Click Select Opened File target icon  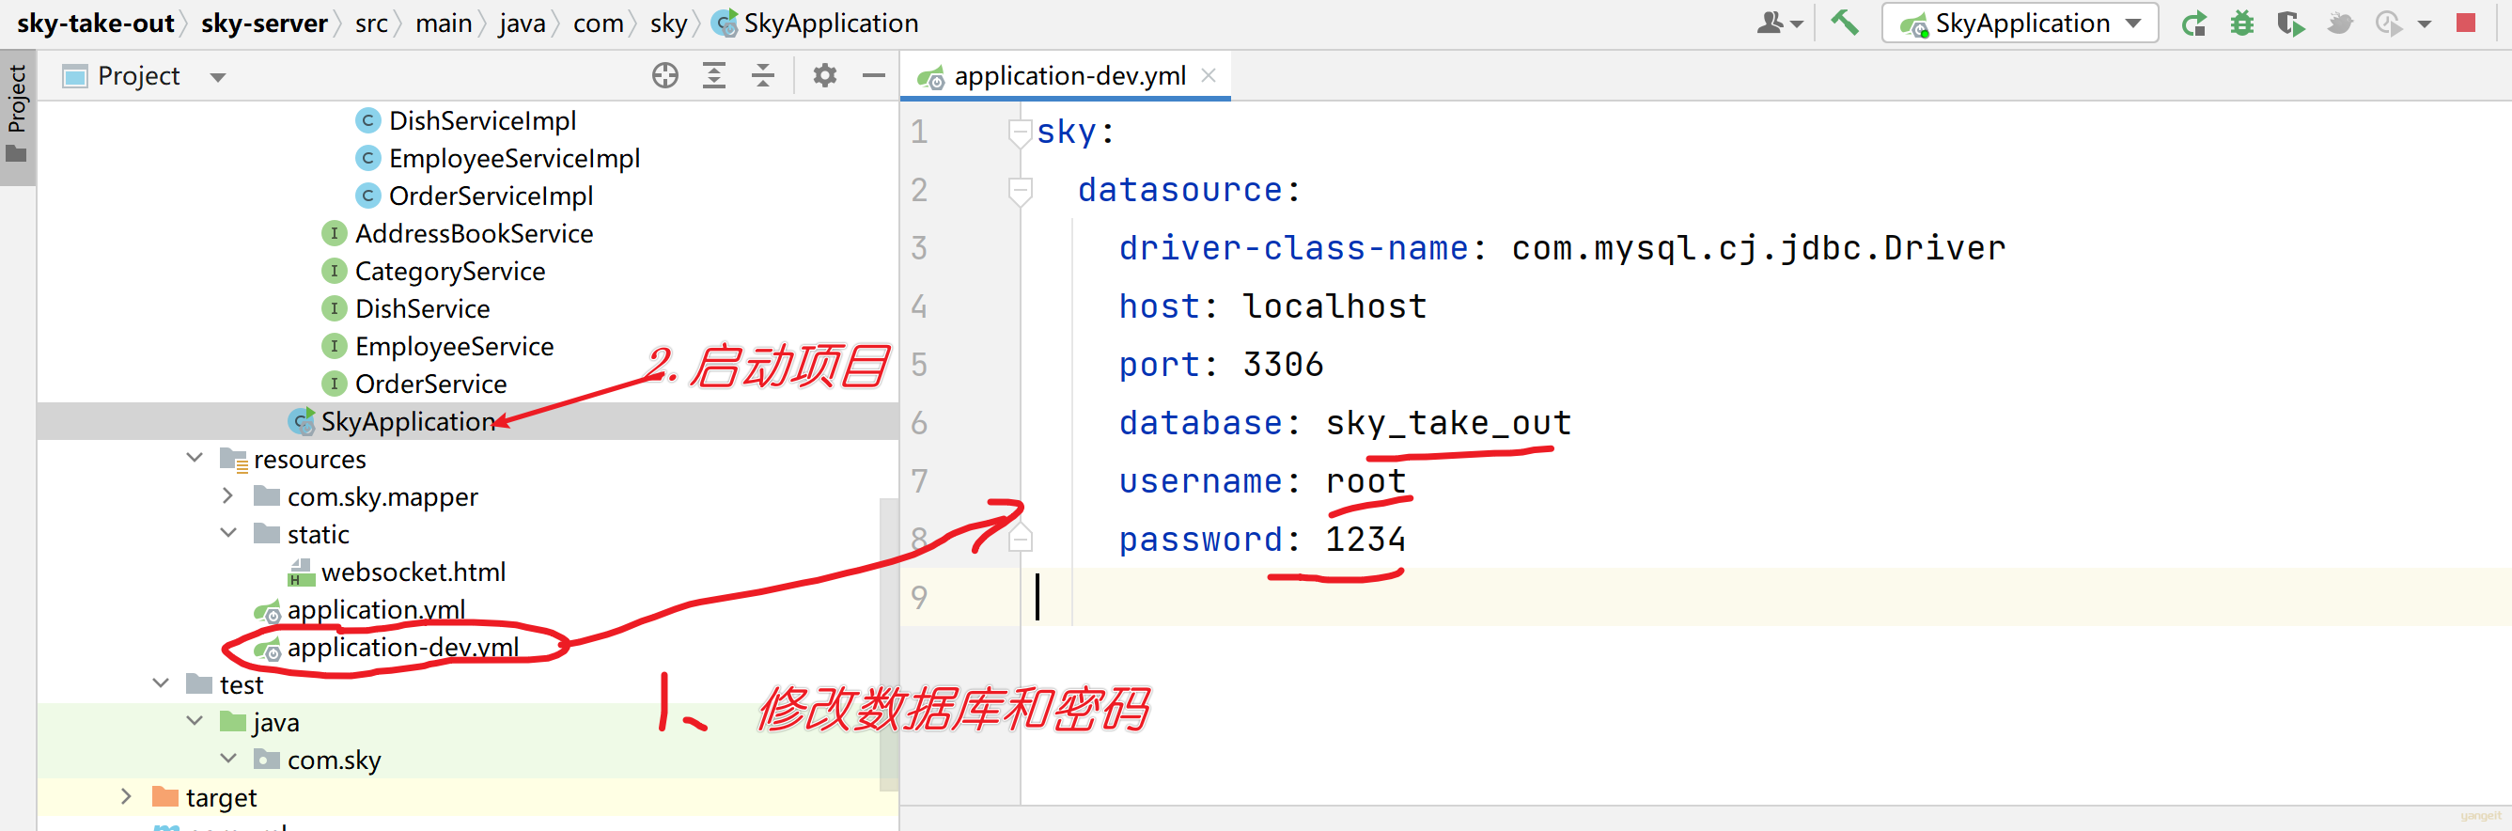pos(665,75)
